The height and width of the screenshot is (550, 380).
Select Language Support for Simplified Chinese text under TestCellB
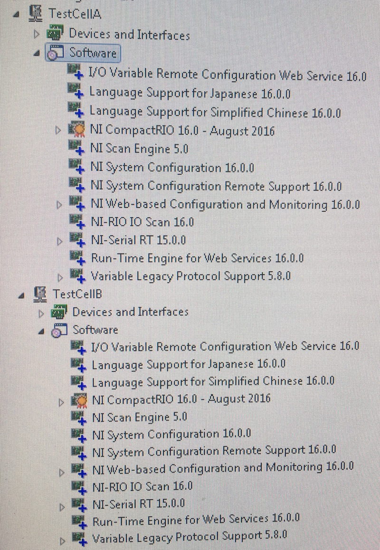coord(213,382)
